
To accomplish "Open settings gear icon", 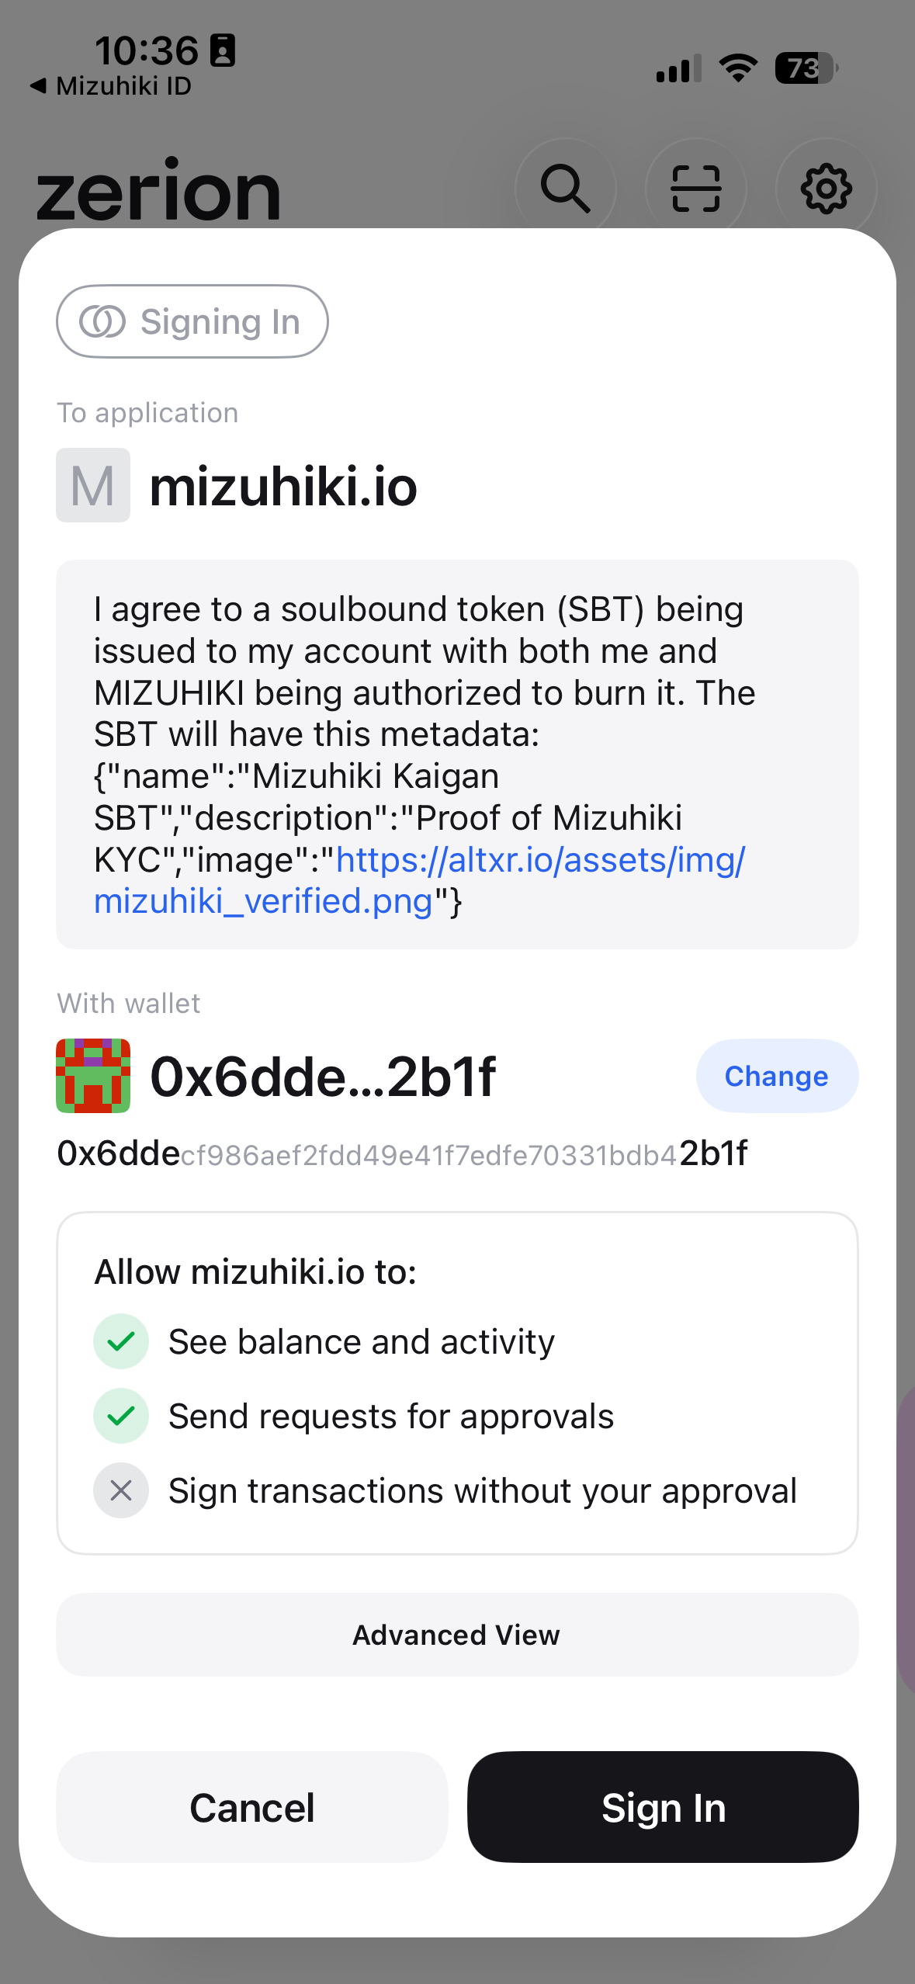I will tap(826, 189).
